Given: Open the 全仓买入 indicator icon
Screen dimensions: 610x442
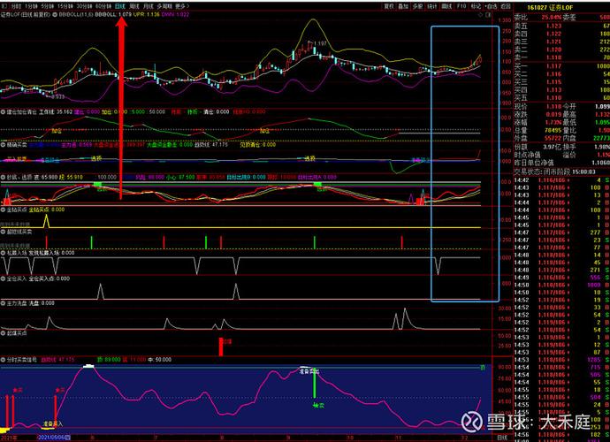Looking at the screenshot, I should pyautogui.click(x=4, y=278).
